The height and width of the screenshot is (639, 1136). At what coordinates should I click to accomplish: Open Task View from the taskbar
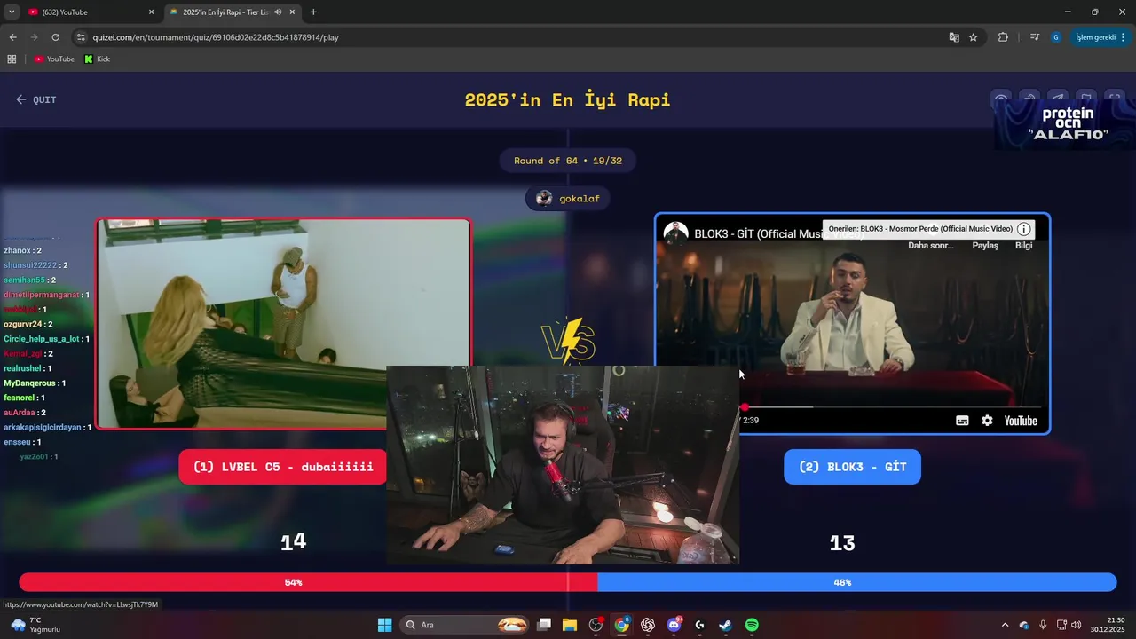(x=544, y=625)
